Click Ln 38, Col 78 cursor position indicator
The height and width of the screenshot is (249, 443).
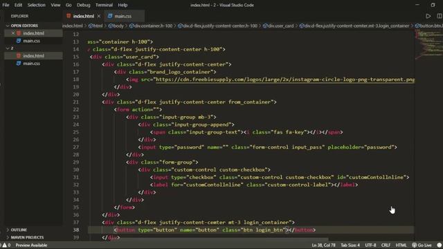323,245
